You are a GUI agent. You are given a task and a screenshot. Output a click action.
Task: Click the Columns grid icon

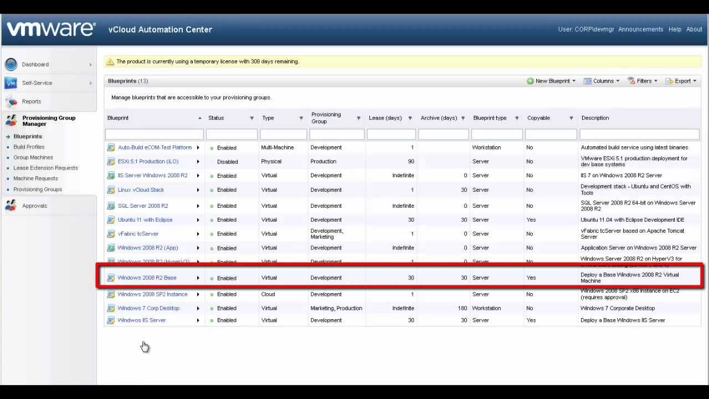pyautogui.click(x=587, y=81)
